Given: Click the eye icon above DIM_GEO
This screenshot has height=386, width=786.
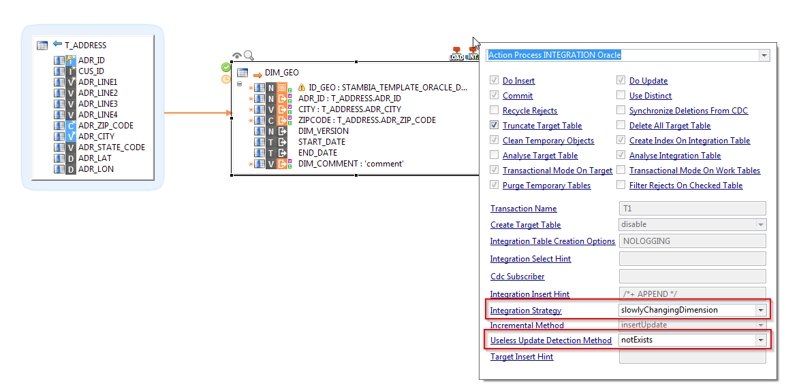Looking at the screenshot, I should pyautogui.click(x=237, y=56).
